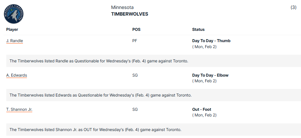This screenshot has height=138, width=301.
Task: Click the POS column header
Action: 136,30
